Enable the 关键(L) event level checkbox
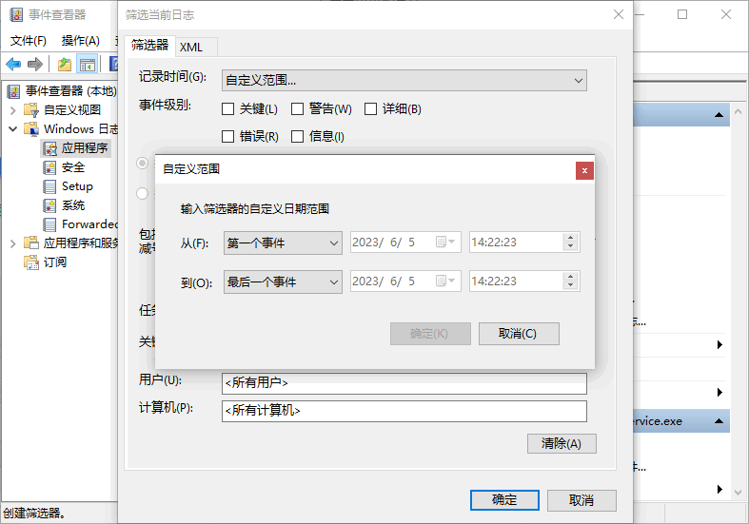 point(228,109)
